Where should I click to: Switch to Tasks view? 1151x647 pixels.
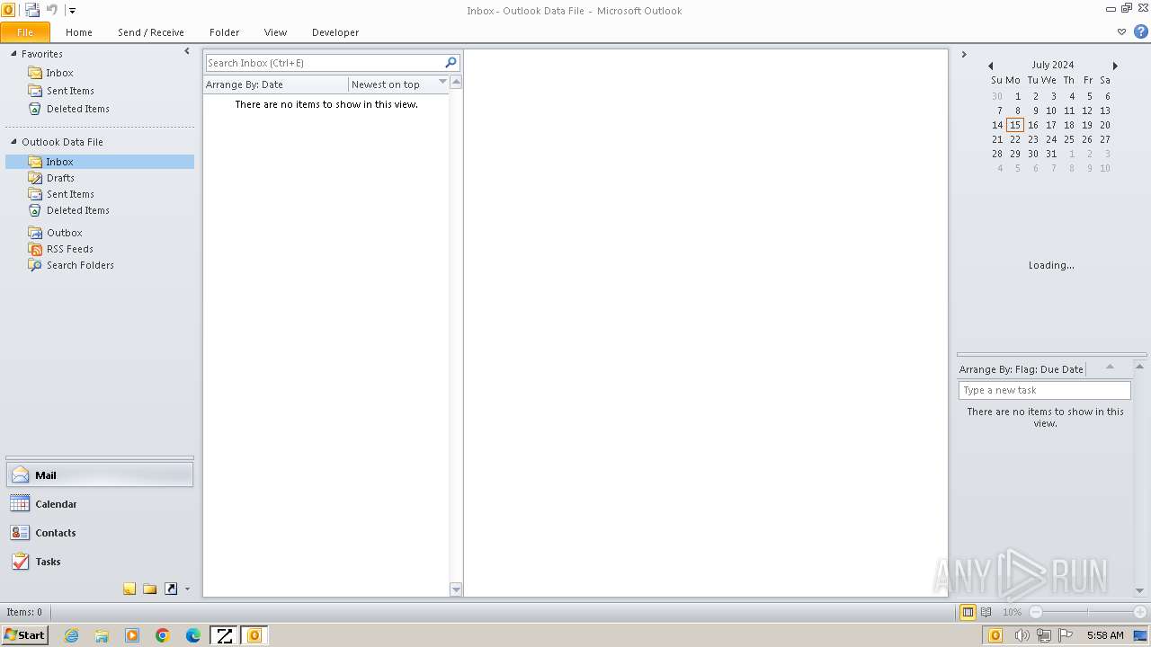coord(100,562)
